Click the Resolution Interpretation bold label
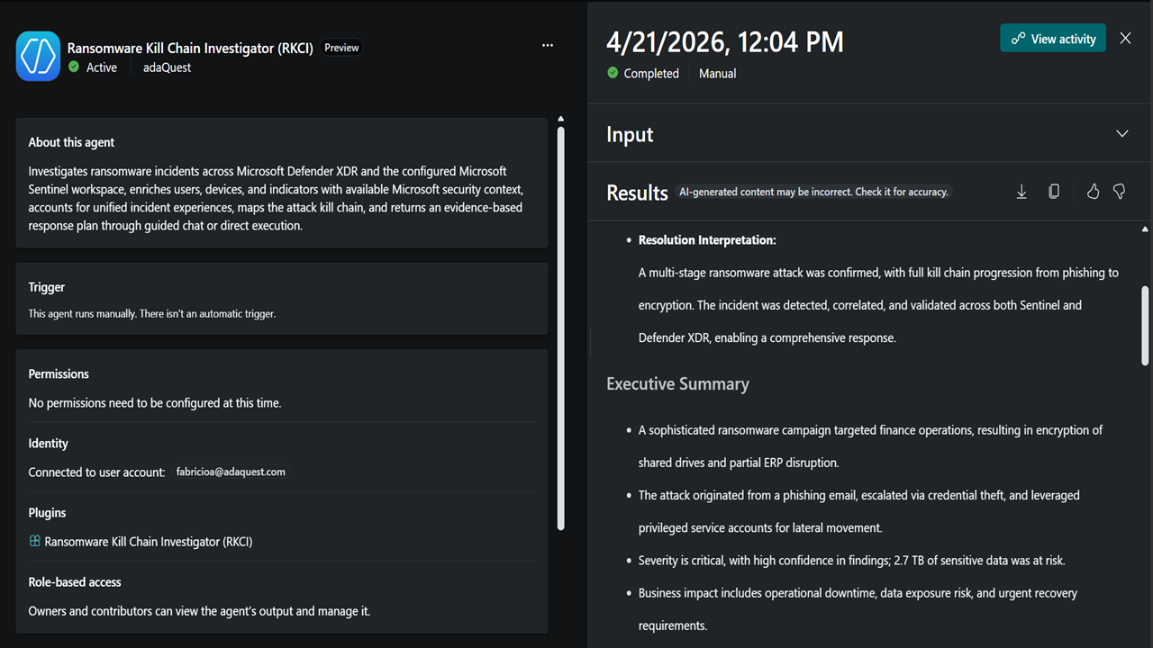This screenshot has width=1153, height=648. 707,240
